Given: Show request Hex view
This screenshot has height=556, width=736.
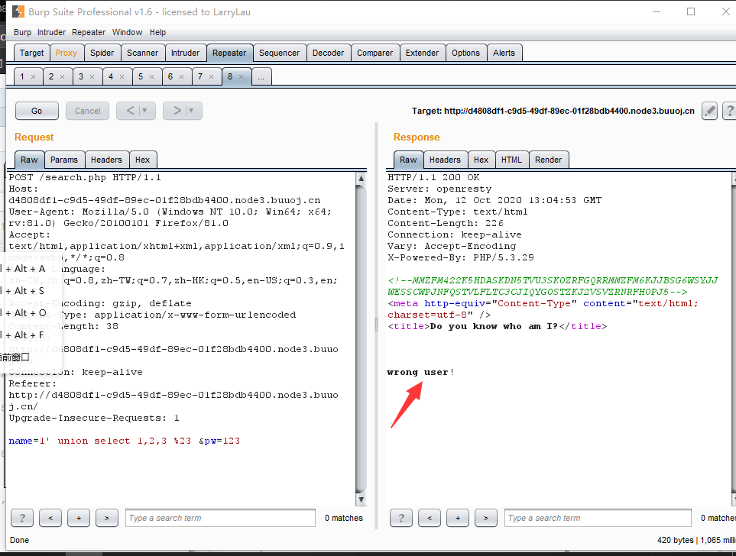Looking at the screenshot, I should pyautogui.click(x=142, y=160).
